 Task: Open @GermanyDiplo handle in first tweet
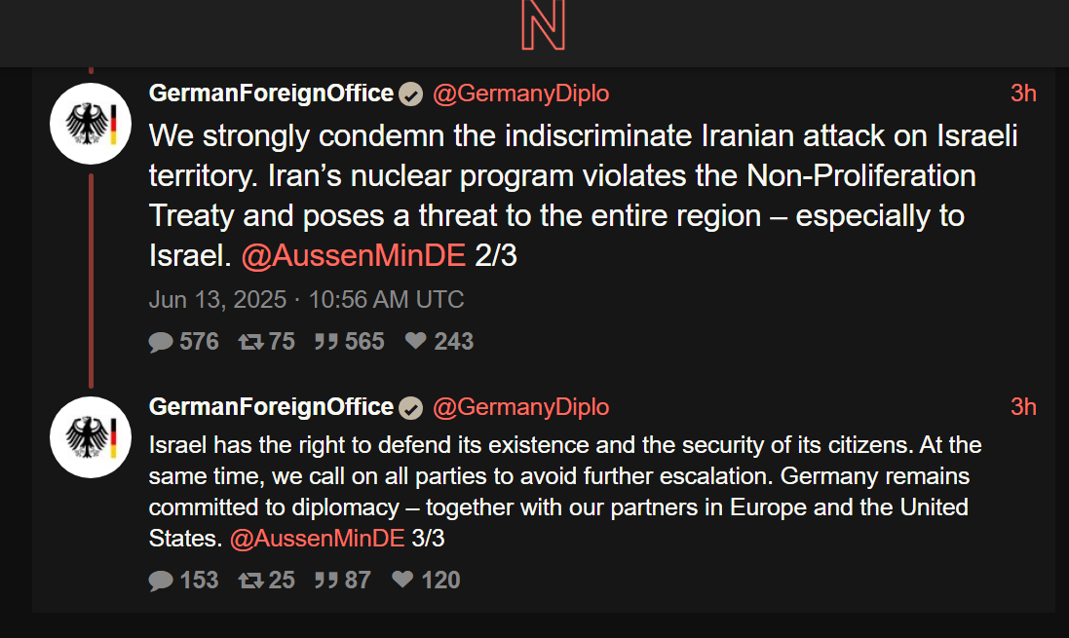[521, 94]
